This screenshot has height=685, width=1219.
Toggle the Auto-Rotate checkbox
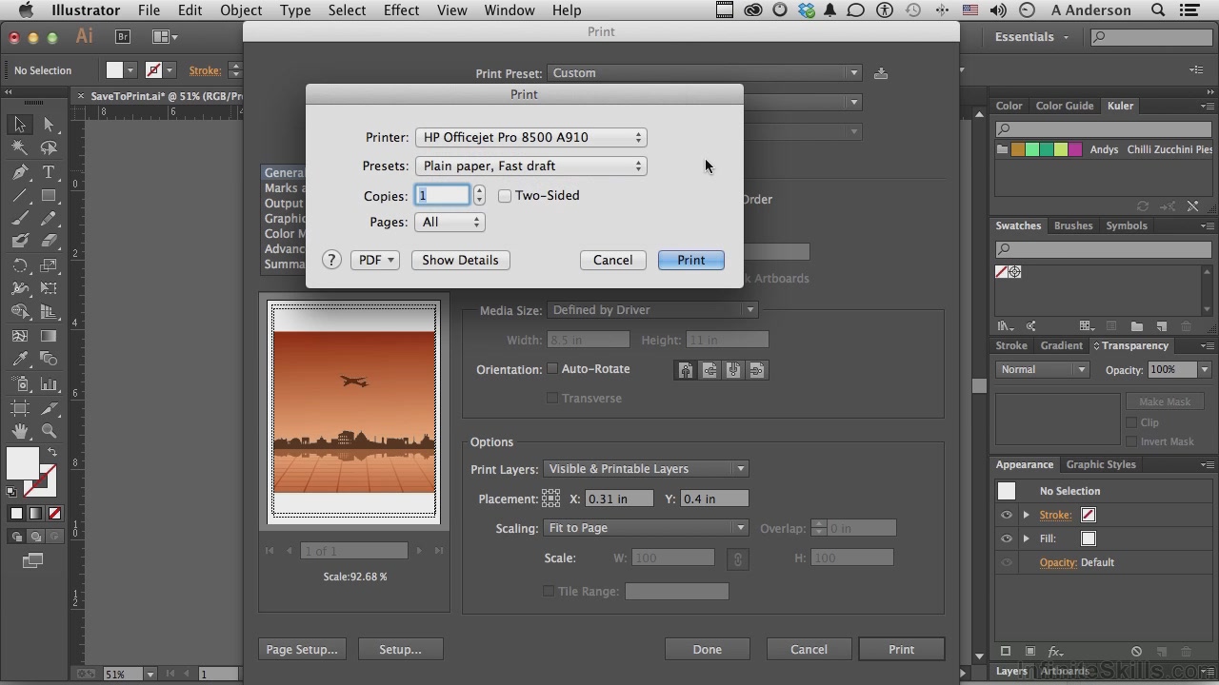tap(552, 369)
